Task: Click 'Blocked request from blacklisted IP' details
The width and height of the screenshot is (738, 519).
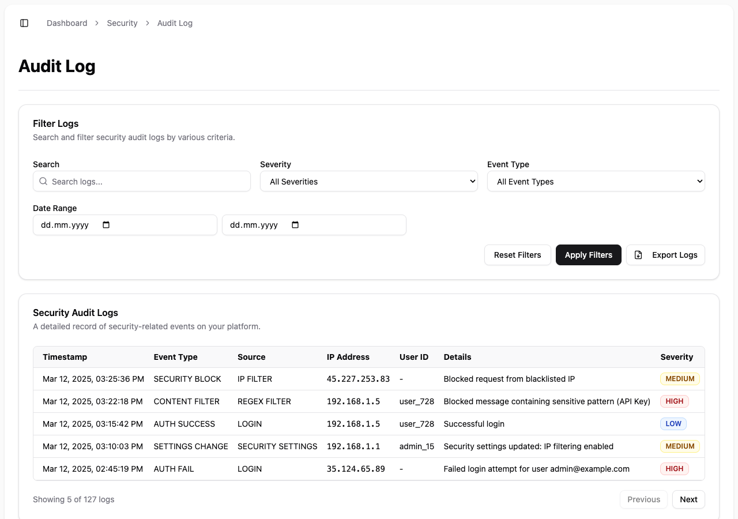Action: tap(509, 379)
